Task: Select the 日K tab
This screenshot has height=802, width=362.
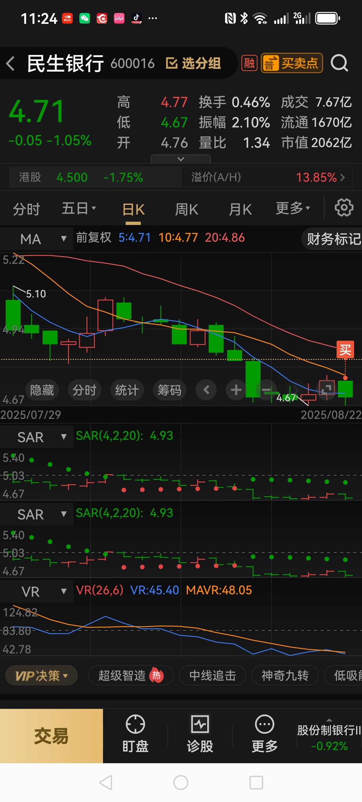Action: (x=133, y=209)
